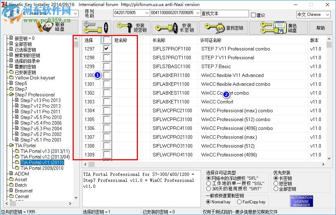The width and height of the screenshot is (336, 215).
Task: Click the two-keys selection toolbar button
Action: (x=97, y=28)
